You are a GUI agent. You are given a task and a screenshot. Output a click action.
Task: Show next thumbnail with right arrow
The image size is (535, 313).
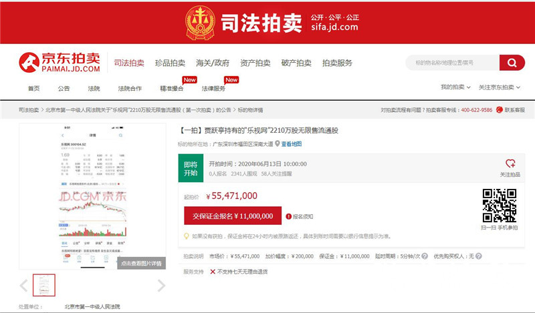pos(161,286)
